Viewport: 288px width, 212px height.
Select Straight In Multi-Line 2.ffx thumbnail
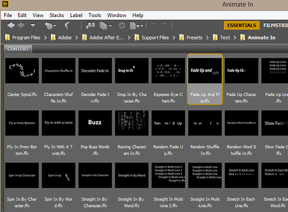[168, 175]
